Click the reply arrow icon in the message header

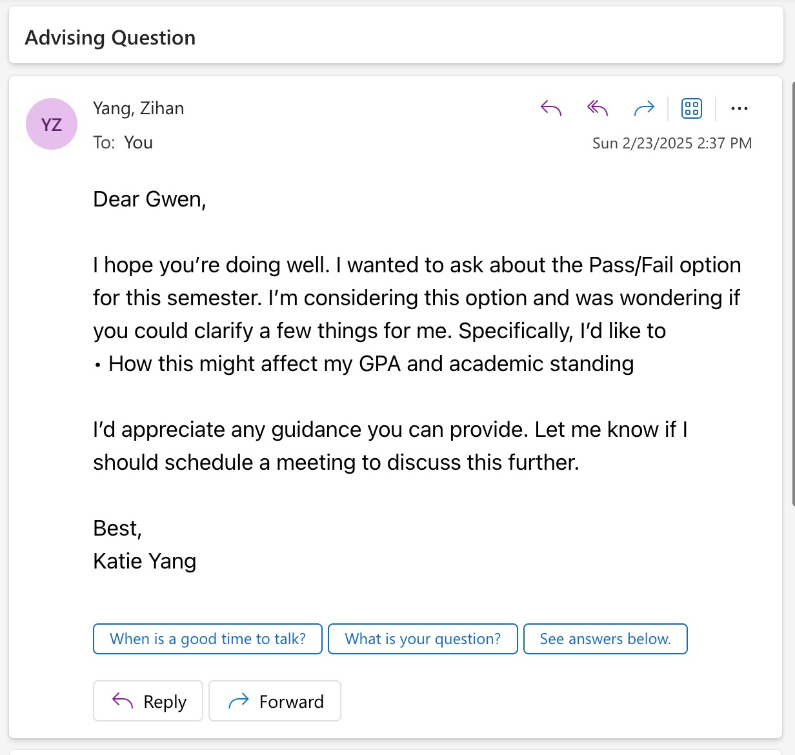tap(551, 108)
